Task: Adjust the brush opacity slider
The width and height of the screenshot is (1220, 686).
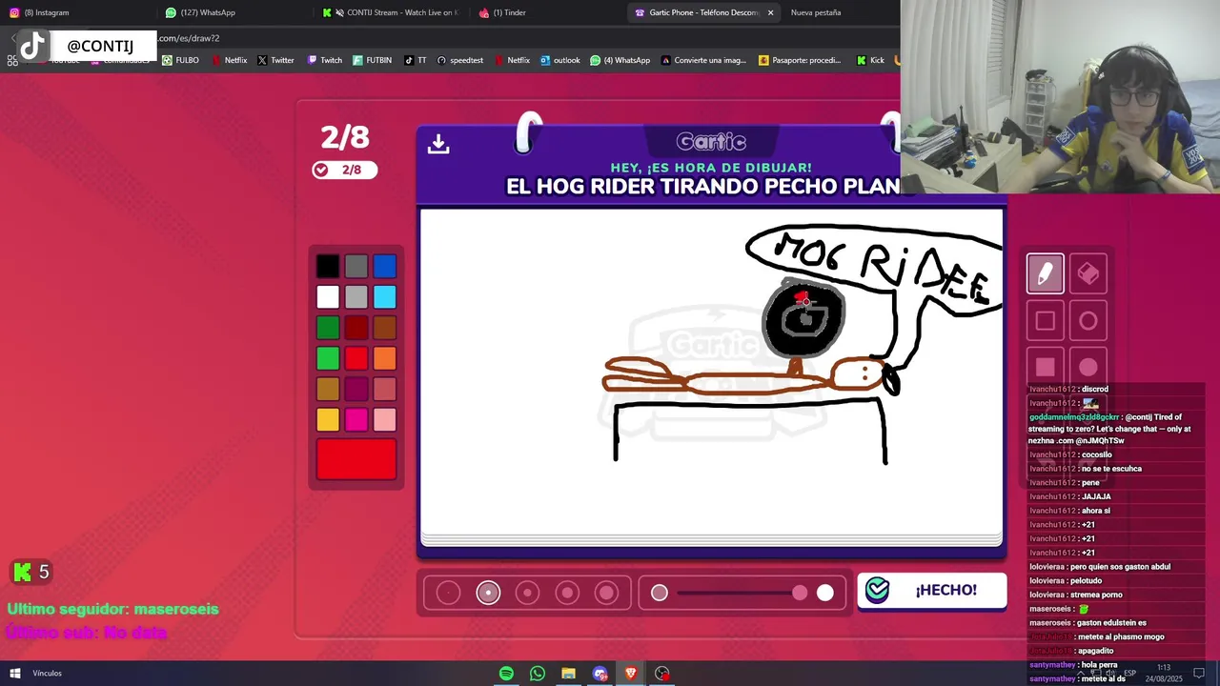Action: click(742, 593)
